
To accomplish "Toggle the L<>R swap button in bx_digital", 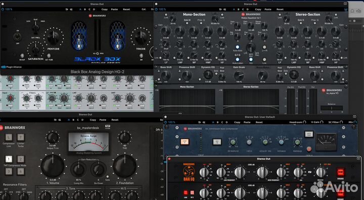I will tap(264, 47).
